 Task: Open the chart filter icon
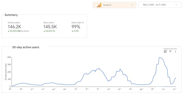tap(170, 51)
